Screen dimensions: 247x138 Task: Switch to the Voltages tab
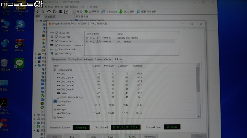(x=88, y=59)
